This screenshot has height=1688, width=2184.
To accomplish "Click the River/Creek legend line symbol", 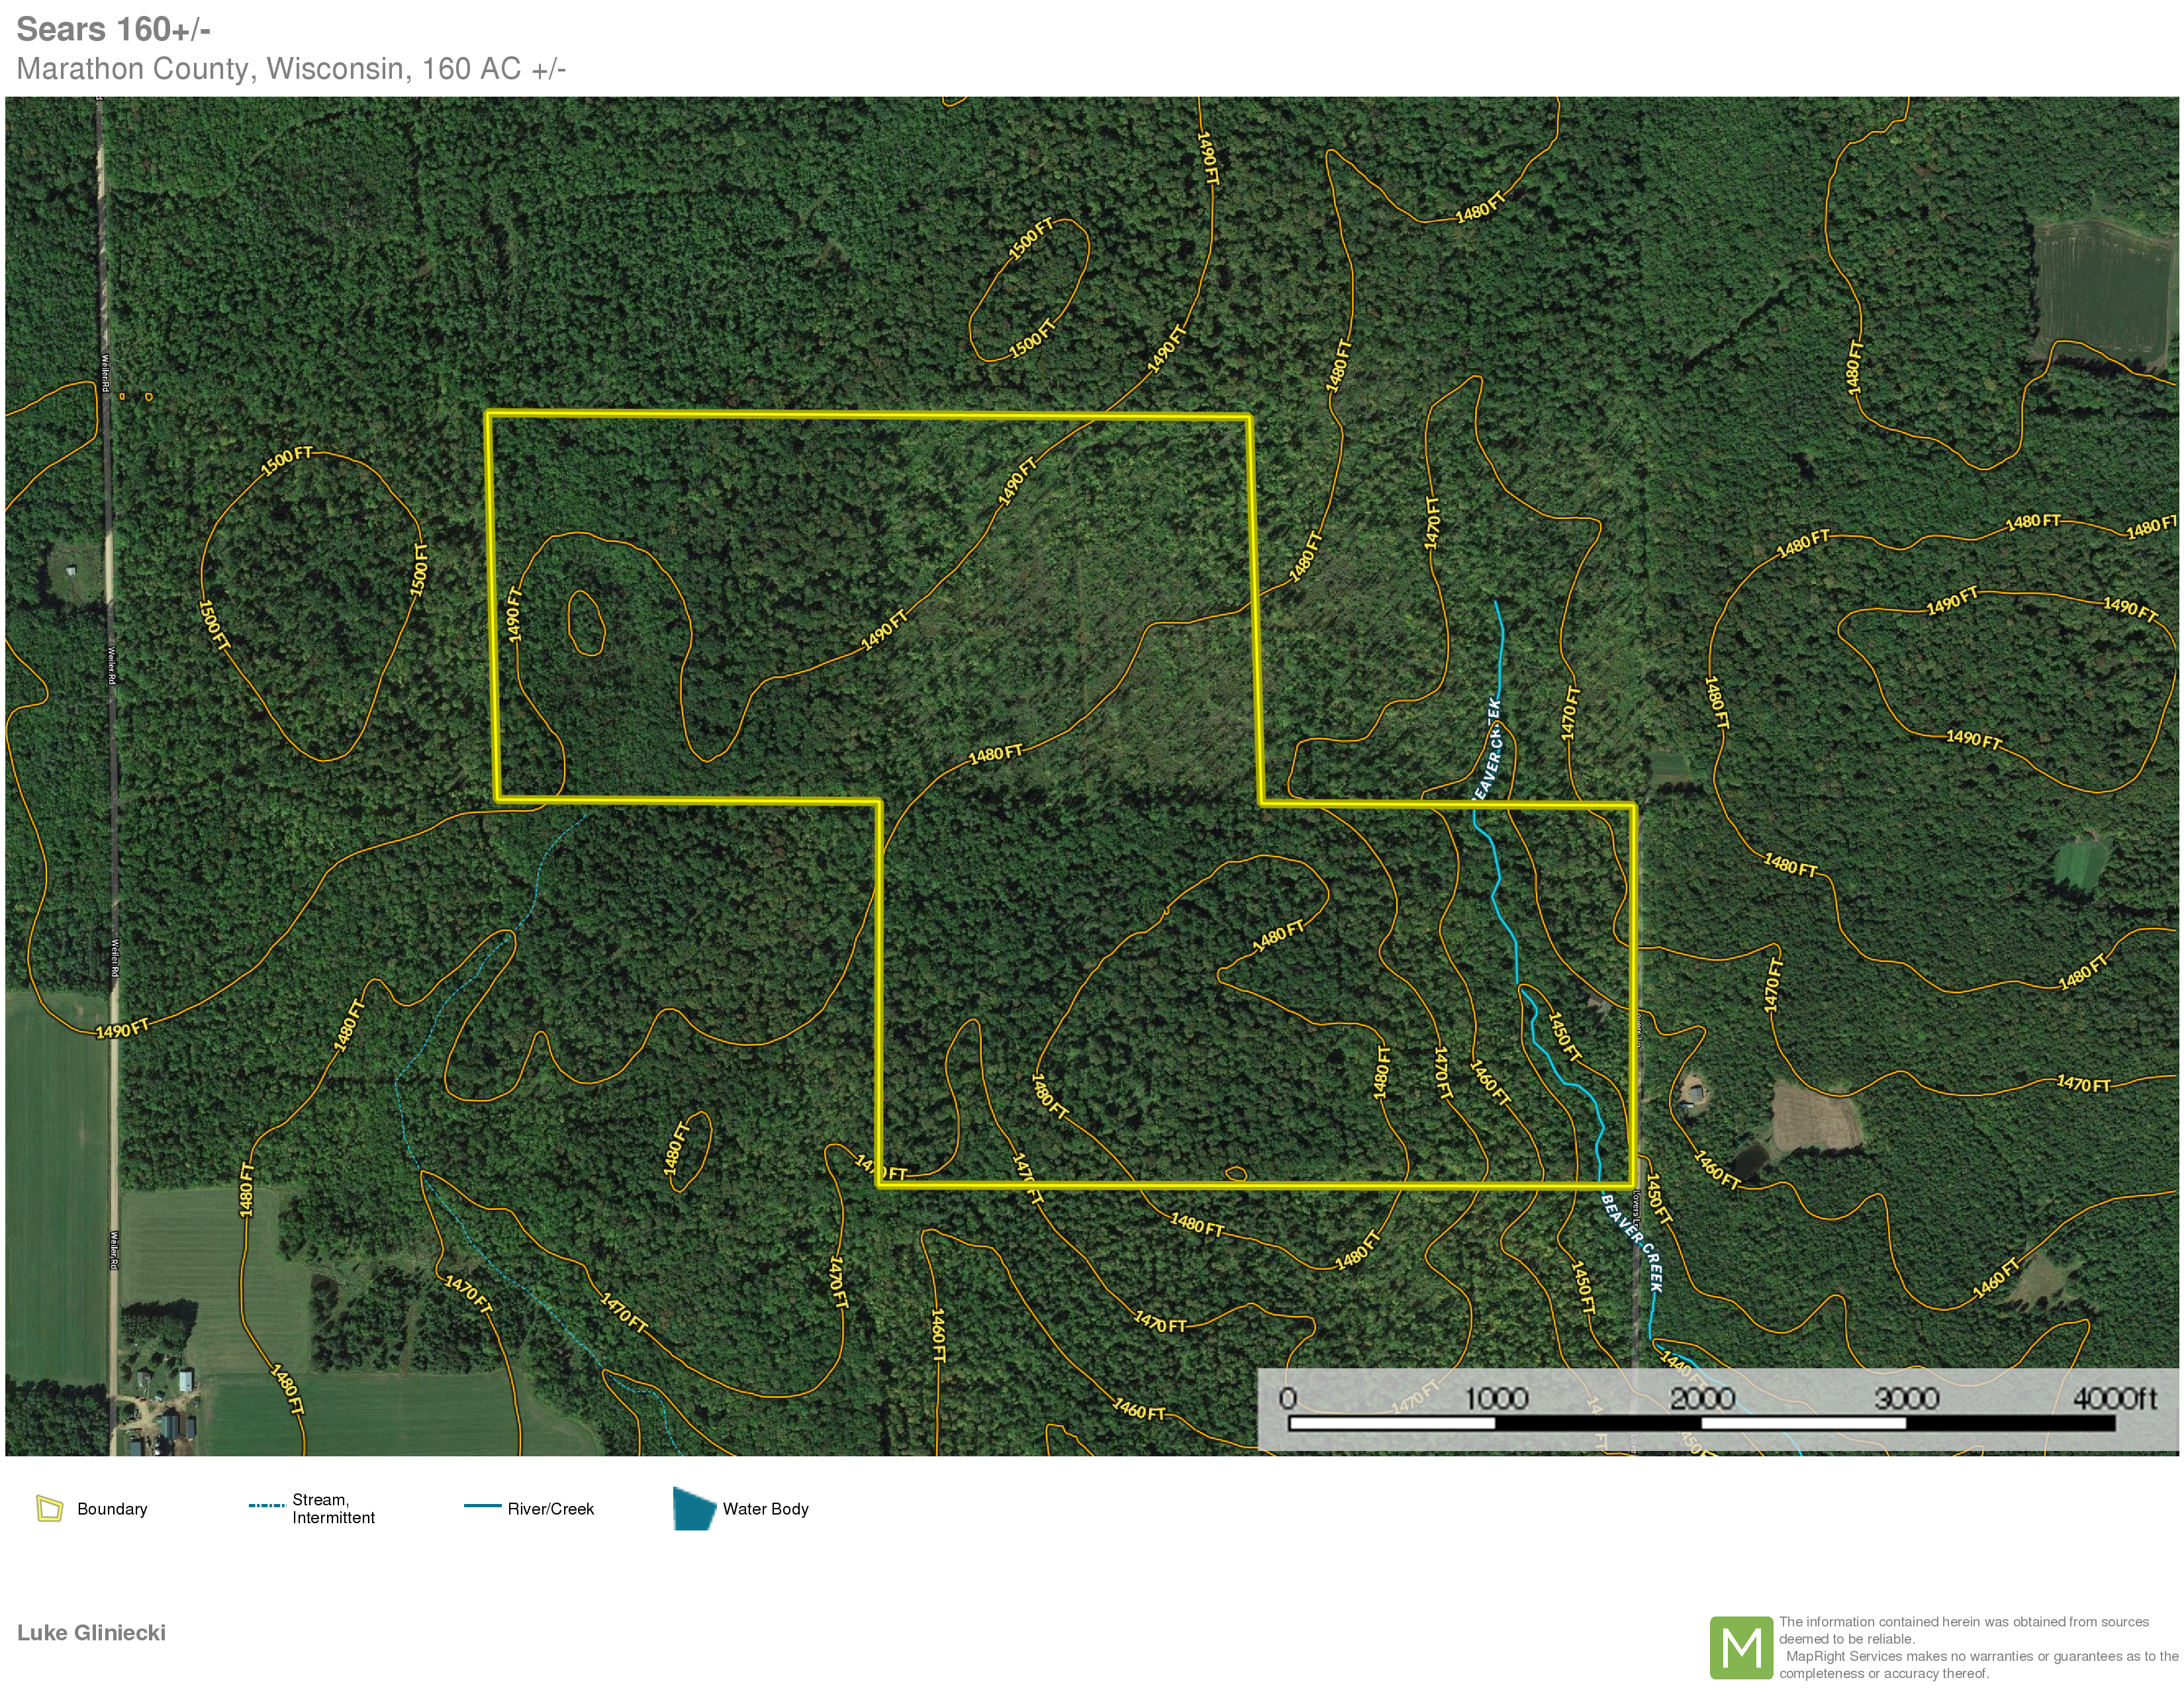I will click(x=482, y=1505).
